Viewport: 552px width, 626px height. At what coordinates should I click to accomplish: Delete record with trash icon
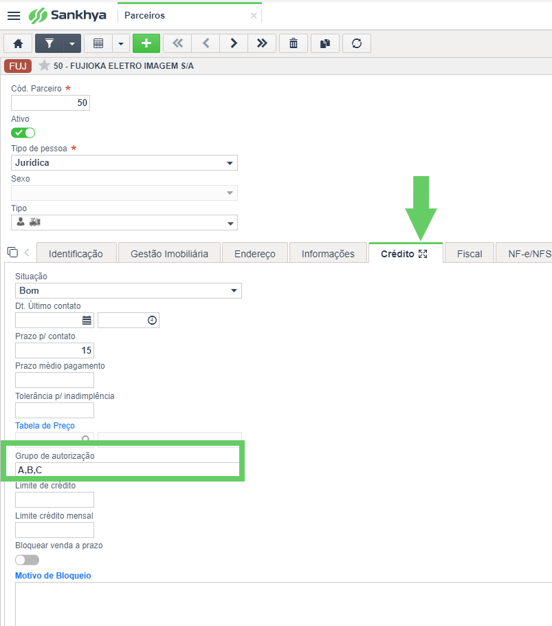pos(294,43)
